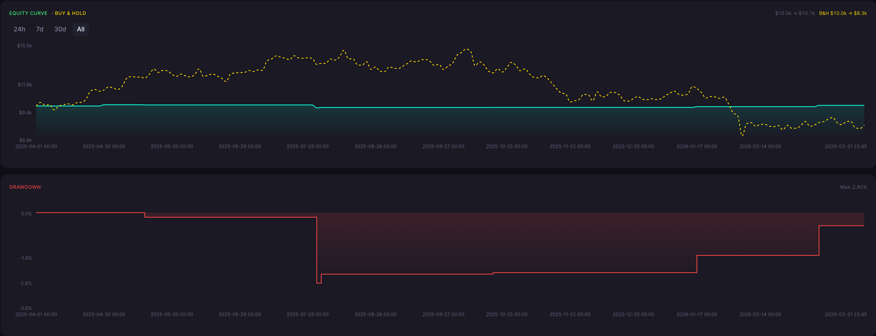Click drawdown chart date 2025-05-30 00:00
The width and height of the screenshot is (876, 336).
[172, 314]
